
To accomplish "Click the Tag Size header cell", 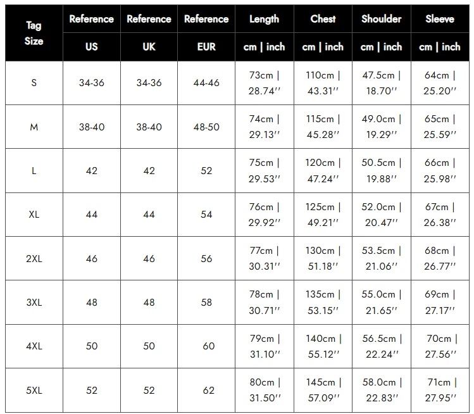I will click(x=34, y=33).
